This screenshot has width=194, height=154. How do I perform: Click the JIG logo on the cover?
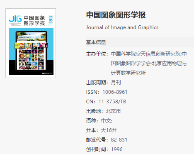(x=15, y=19)
